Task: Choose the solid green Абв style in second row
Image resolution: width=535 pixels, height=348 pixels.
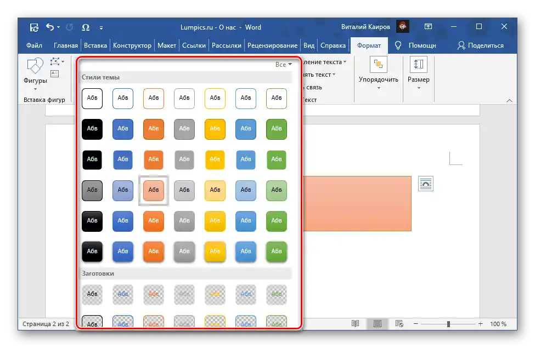Action: click(277, 129)
